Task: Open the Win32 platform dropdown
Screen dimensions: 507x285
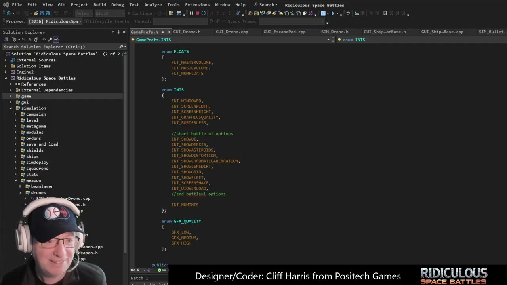Action: (x=109, y=13)
